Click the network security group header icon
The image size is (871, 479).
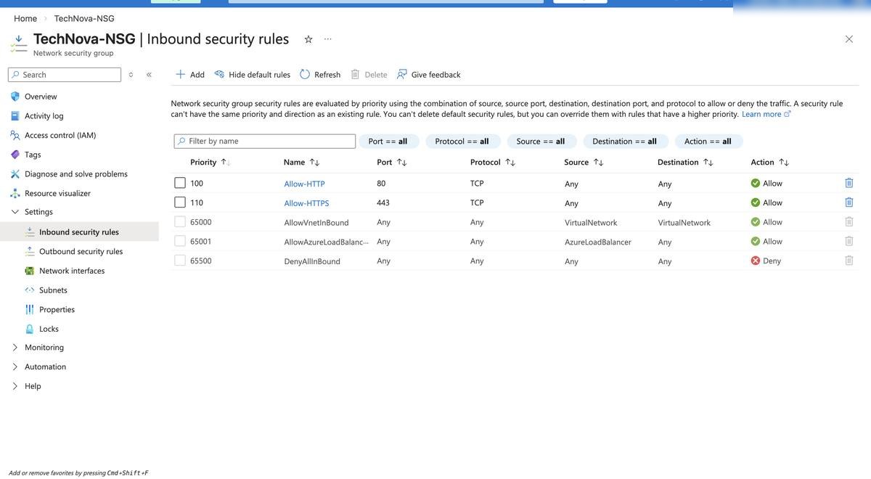tap(18, 44)
